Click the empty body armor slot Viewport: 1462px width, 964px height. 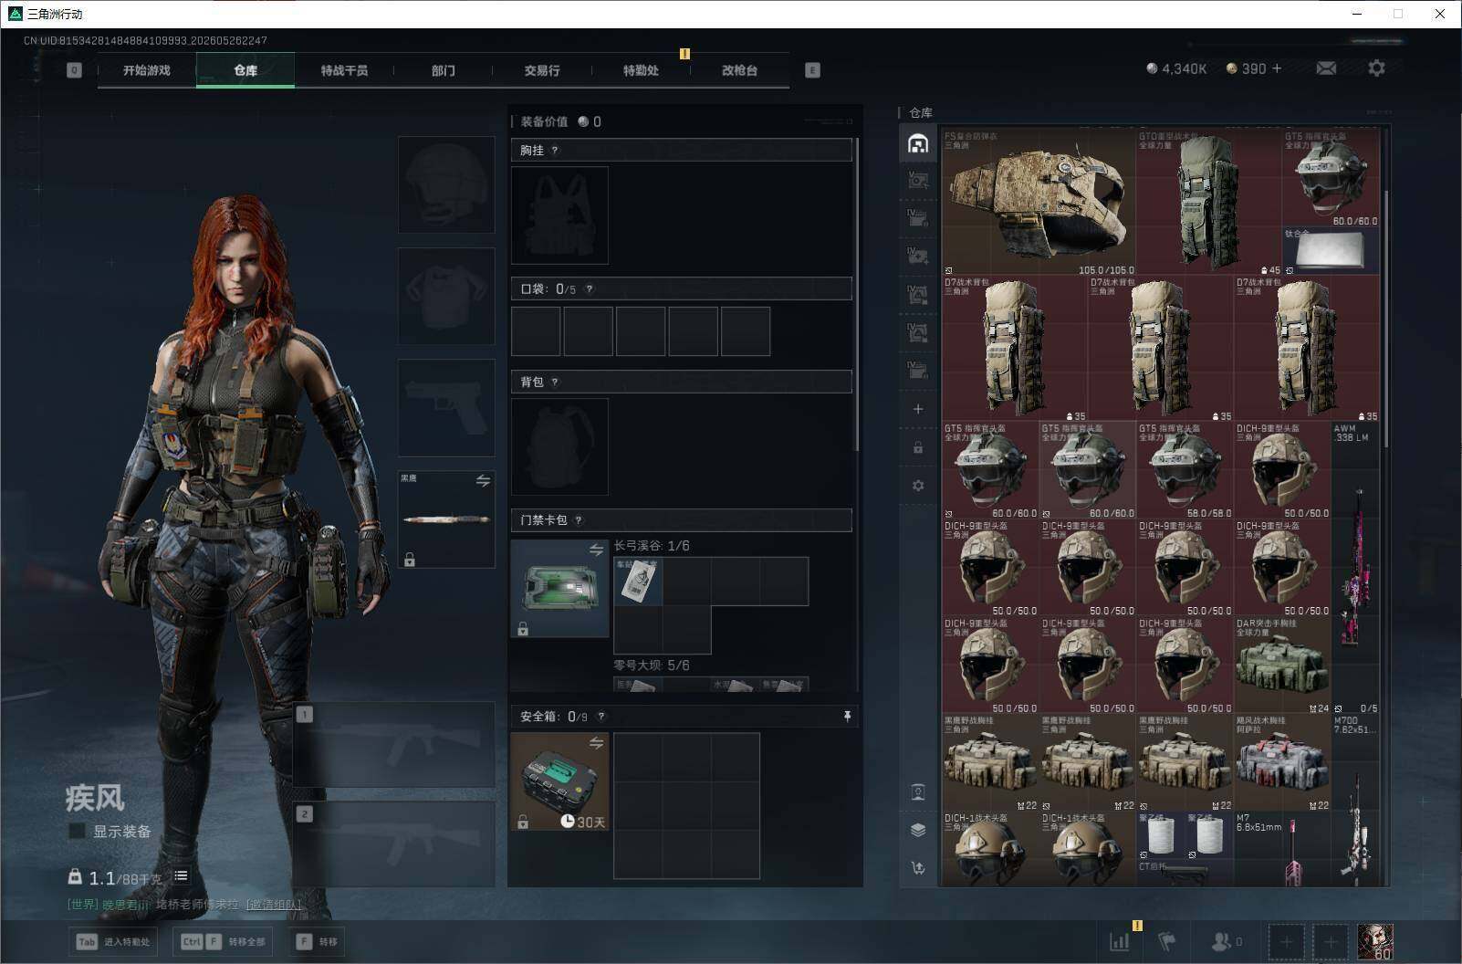pyautogui.click(x=446, y=296)
